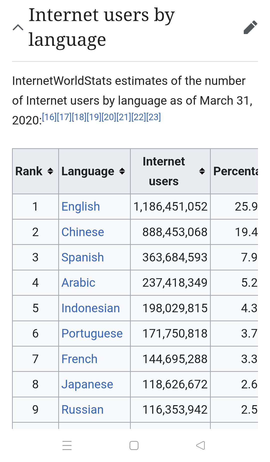Open citation reference [16]
The width and height of the screenshot is (270, 462).
tap(49, 117)
